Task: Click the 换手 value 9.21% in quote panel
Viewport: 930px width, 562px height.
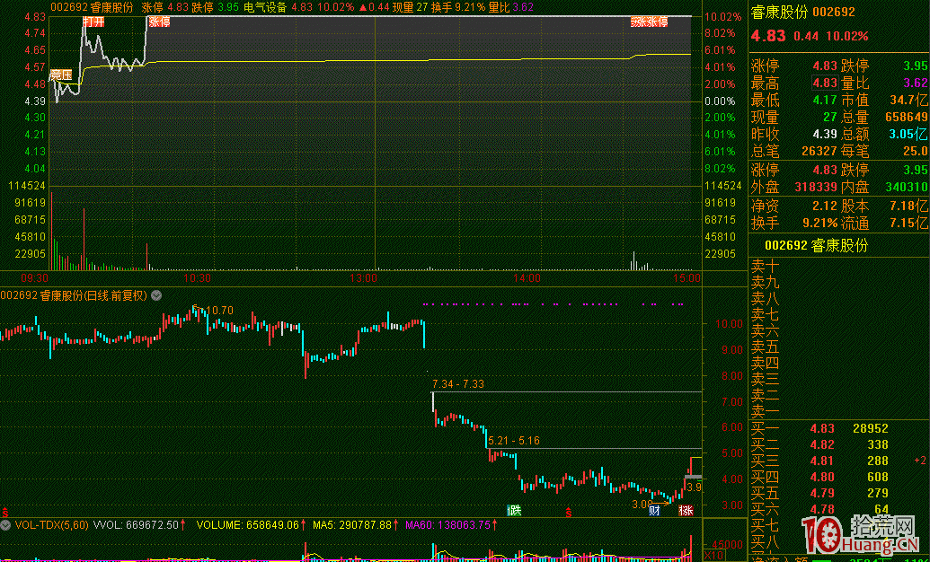Action: 820,224
